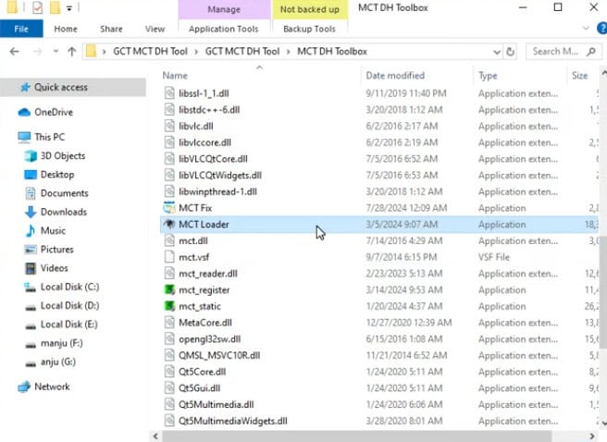
Task: Click the Videos film icon
Action: coord(31,268)
